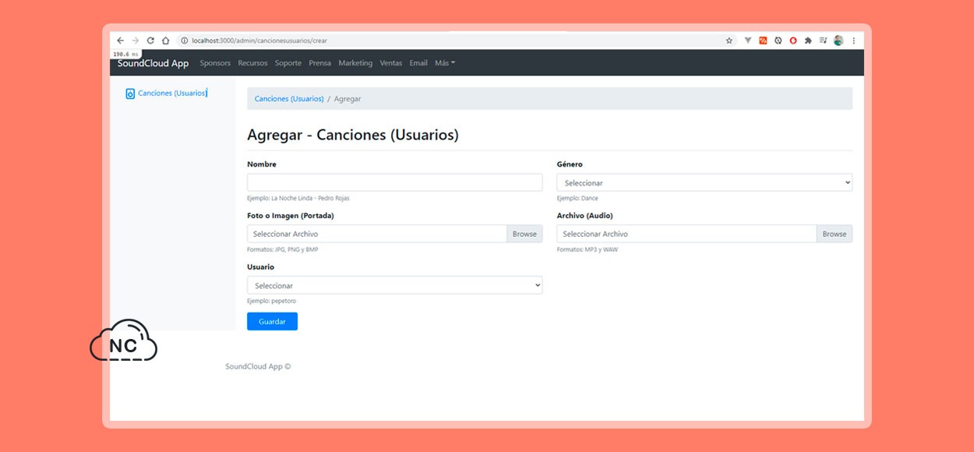Go to Recursos in the navbar

tap(252, 63)
